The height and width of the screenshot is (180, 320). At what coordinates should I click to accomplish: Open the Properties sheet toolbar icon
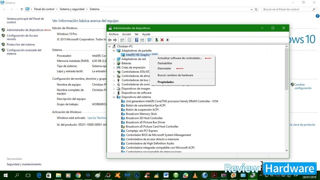129,40
